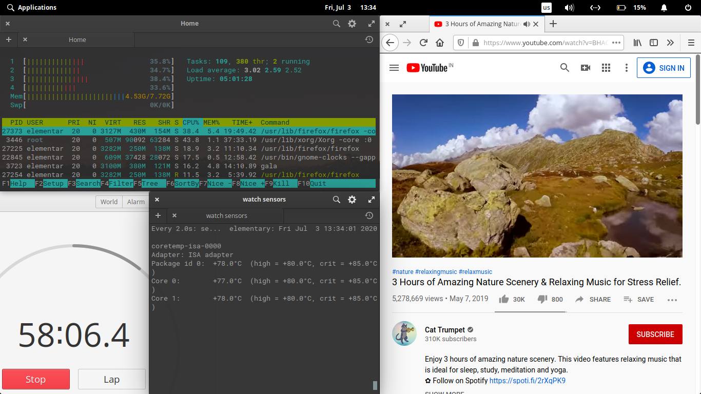Screen dimensions: 701x394
Task: Click SIGN IN on YouTube
Action: [x=664, y=68]
